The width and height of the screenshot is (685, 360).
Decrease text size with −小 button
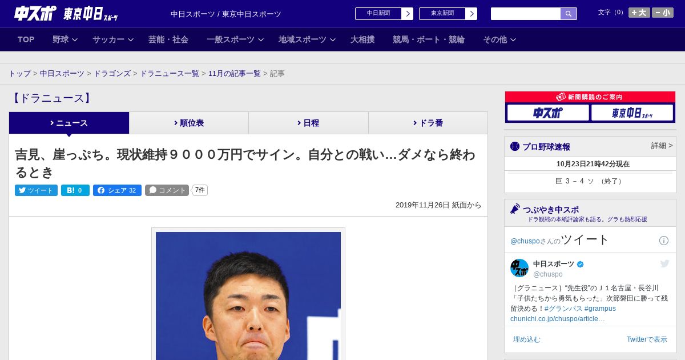[x=663, y=13]
